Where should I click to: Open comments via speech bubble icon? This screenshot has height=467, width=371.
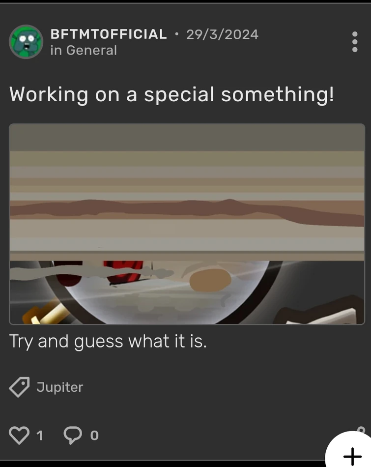73,435
